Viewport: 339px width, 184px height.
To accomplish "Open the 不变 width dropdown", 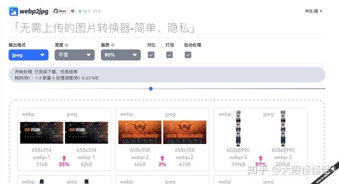I will pos(74,55).
